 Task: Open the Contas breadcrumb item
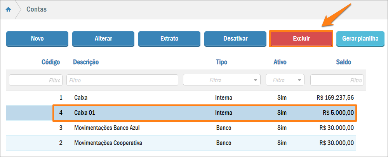(x=37, y=9)
